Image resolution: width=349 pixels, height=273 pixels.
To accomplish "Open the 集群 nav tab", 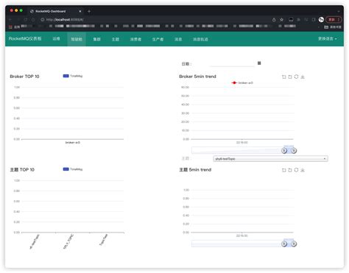I will (97, 39).
